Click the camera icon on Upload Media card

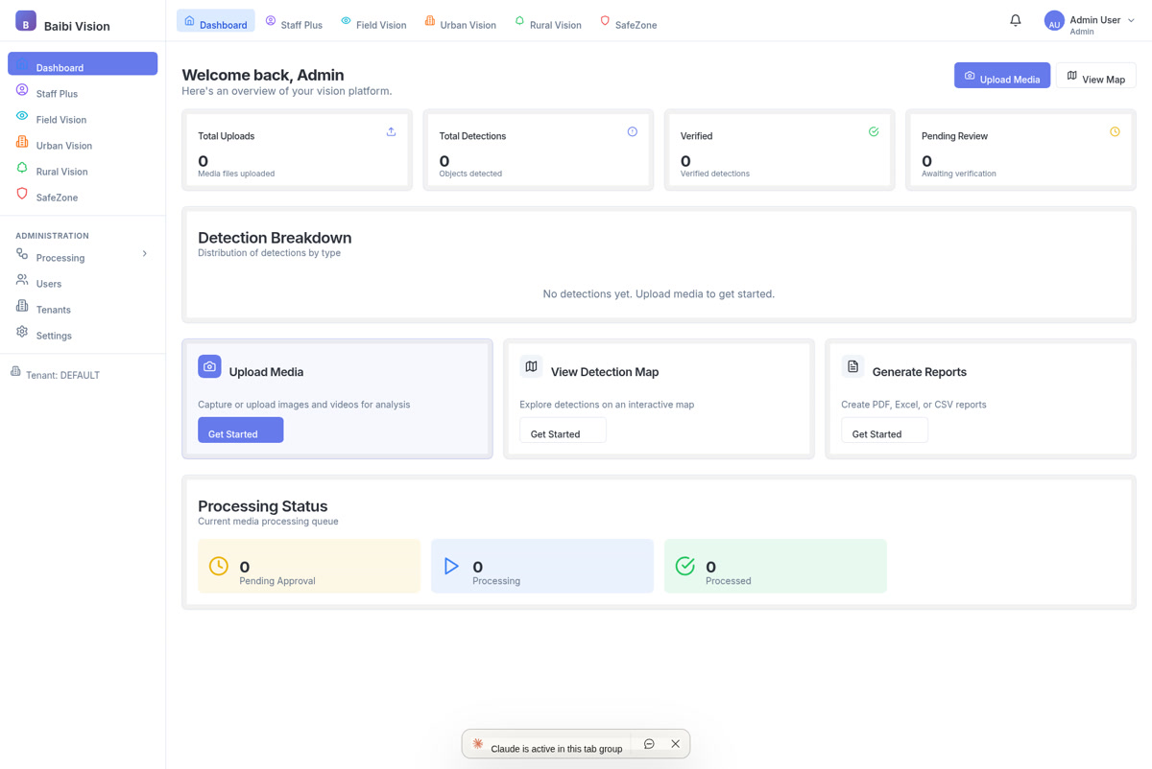[x=209, y=366]
